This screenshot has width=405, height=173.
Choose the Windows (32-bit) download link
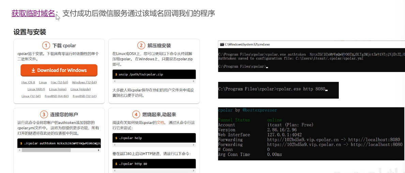85,82
